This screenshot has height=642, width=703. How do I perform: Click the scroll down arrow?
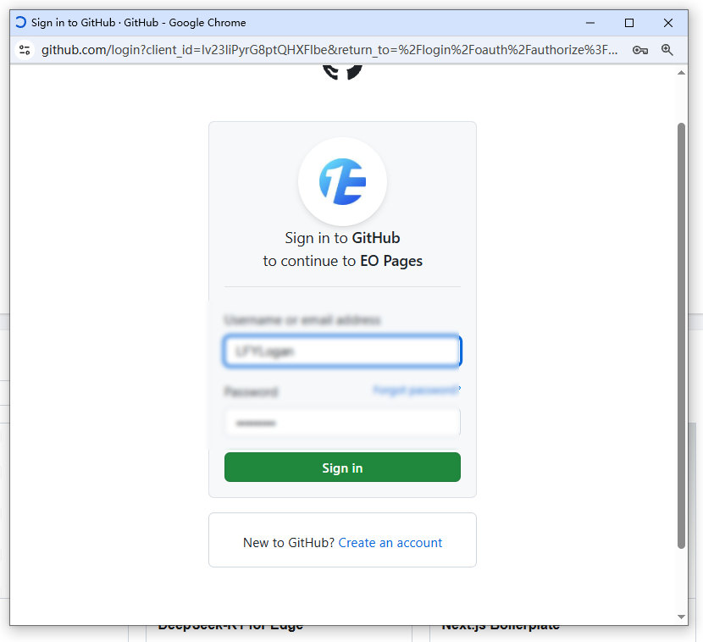tap(681, 617)
